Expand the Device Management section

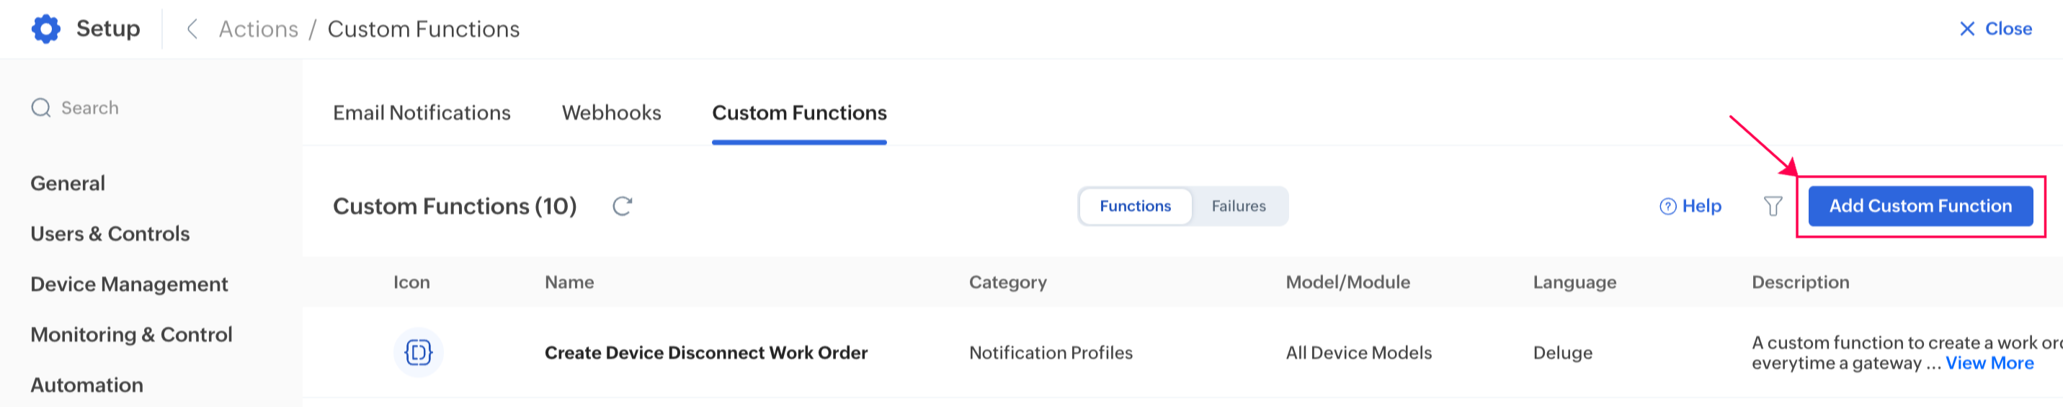click(129, 285)
